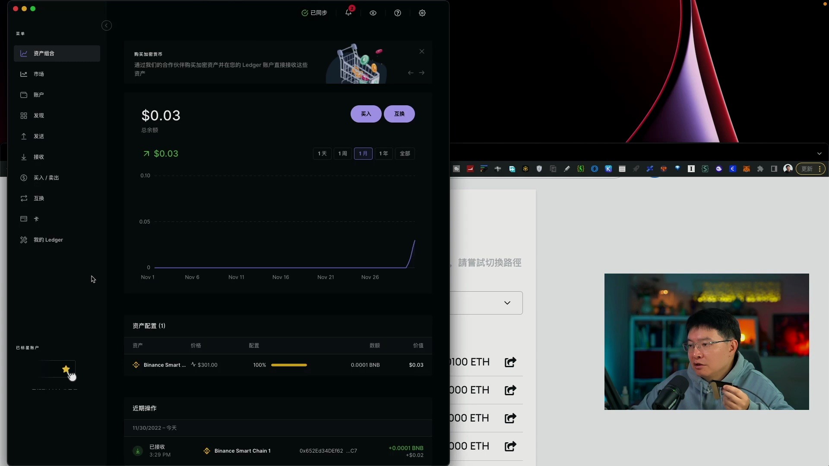Click the BNB 100% allocation bar

289,365
